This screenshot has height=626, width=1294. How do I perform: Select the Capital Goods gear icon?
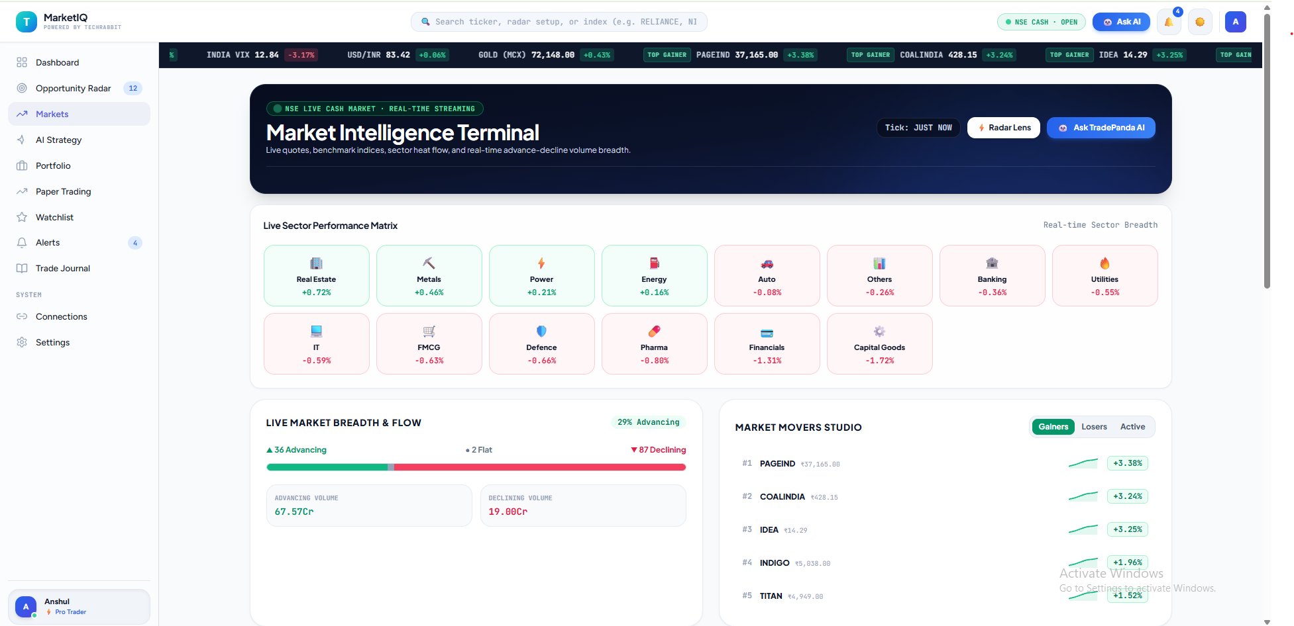tap(879, 331)
